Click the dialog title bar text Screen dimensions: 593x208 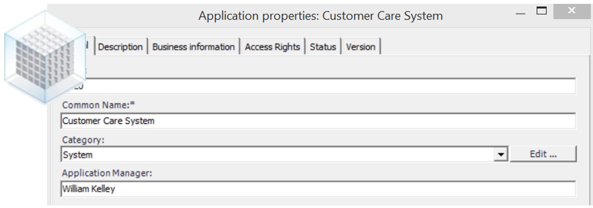(x=320, y=16)
